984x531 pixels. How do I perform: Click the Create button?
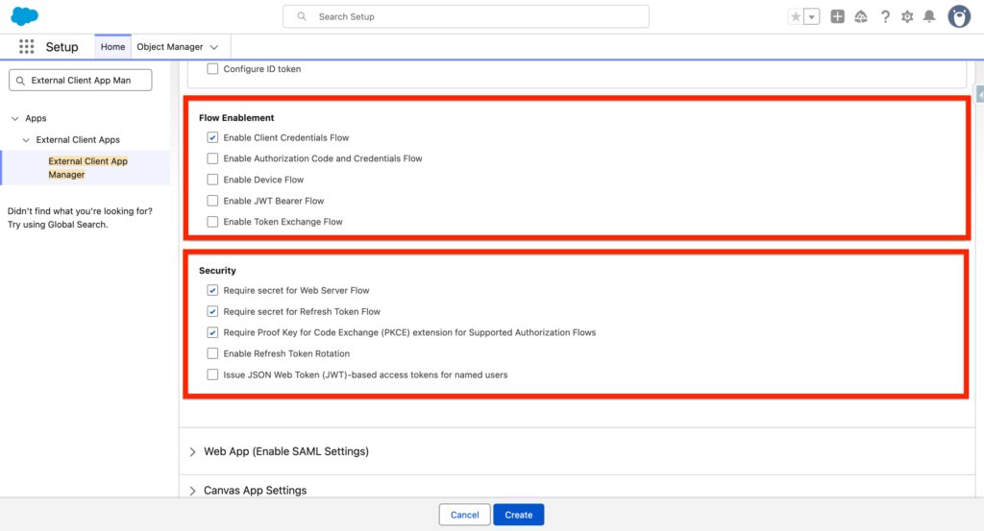[519, 515]
